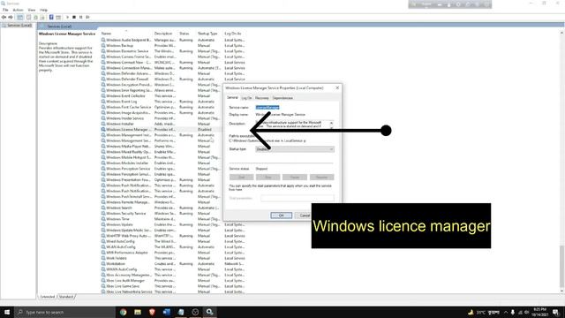
Task: Select the WLAN AutoConfig service row
Action: [x=173, y=247]
